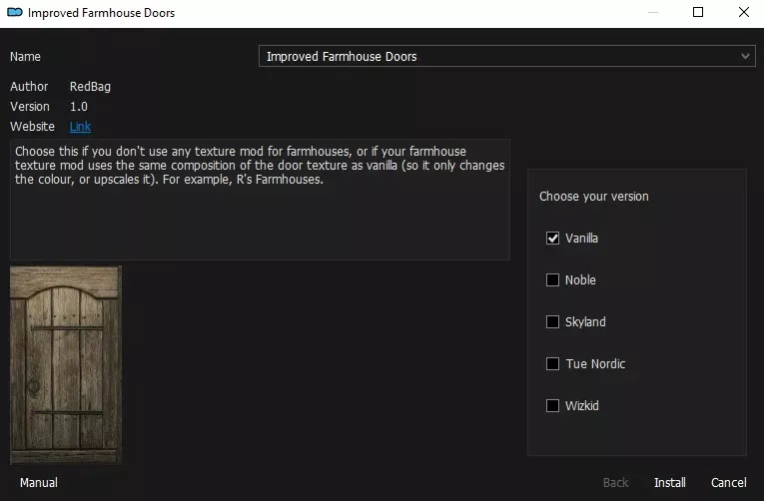Viewport: 764px width, 501px height.
Task: Close the window with the X icon
Action: (x=744, y=12)
